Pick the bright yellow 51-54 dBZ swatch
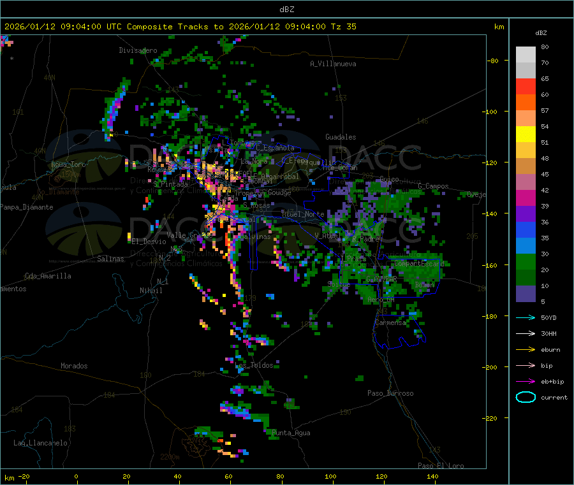 point(526,134)
